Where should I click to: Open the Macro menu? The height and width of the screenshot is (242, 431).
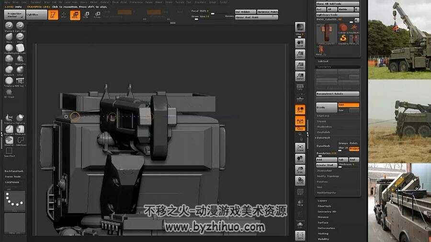83,2
